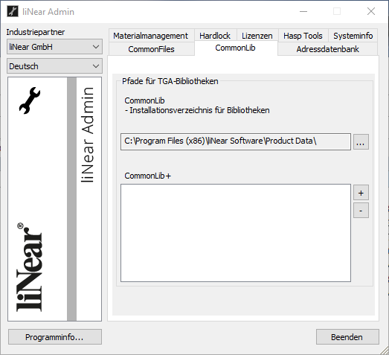The image size is (389, 355).
Task: Click the browse '...' button for CommonLib path
Action: point(361,141)
